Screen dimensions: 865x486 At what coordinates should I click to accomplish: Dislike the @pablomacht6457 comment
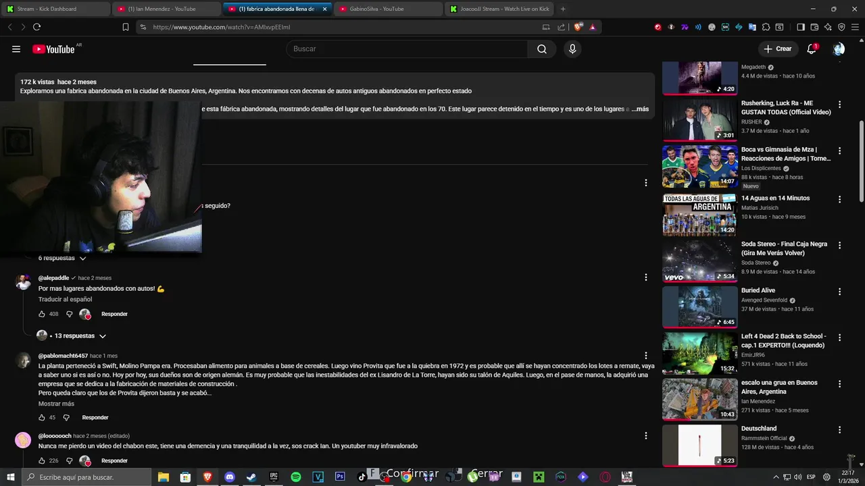click(66, 417)
